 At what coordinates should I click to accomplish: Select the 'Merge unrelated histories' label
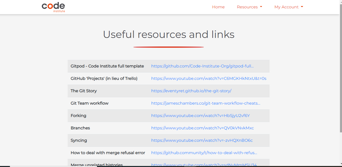[97, 165]
